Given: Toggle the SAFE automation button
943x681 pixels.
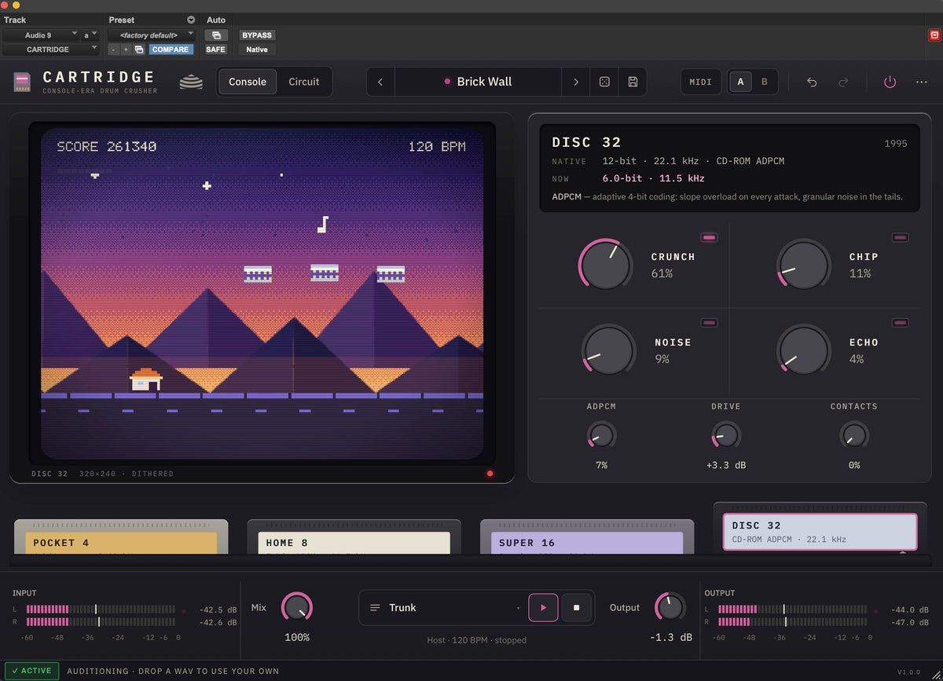Looking at the screenshot, I should pyautogui.click(x=215, y=49).
